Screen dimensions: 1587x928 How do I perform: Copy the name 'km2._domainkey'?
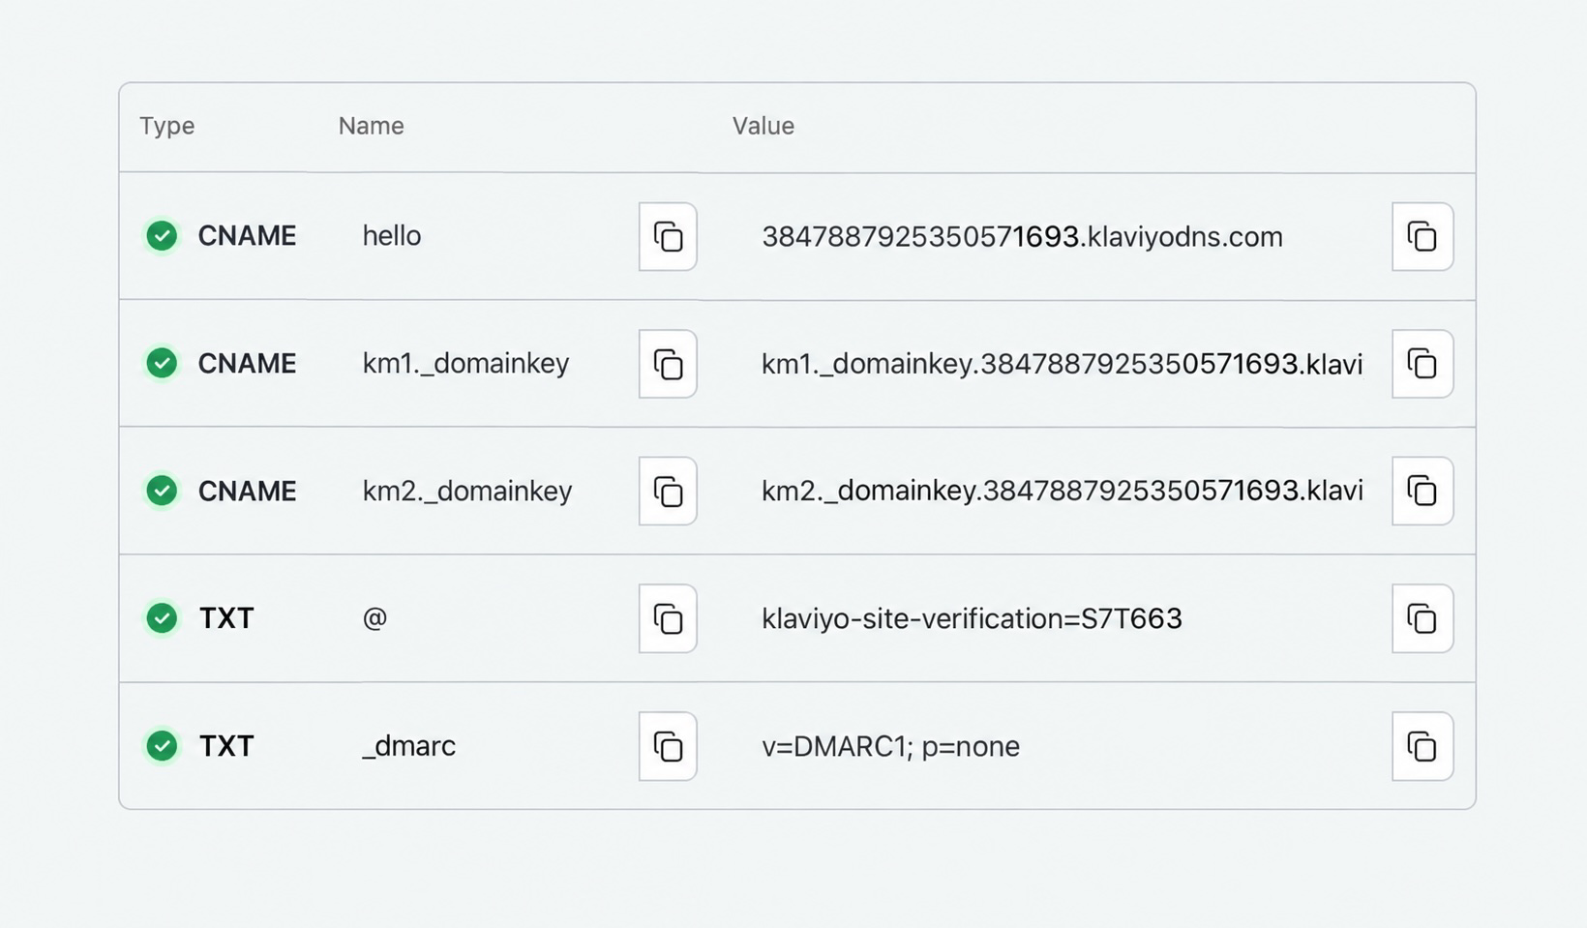tap(668, 492)
